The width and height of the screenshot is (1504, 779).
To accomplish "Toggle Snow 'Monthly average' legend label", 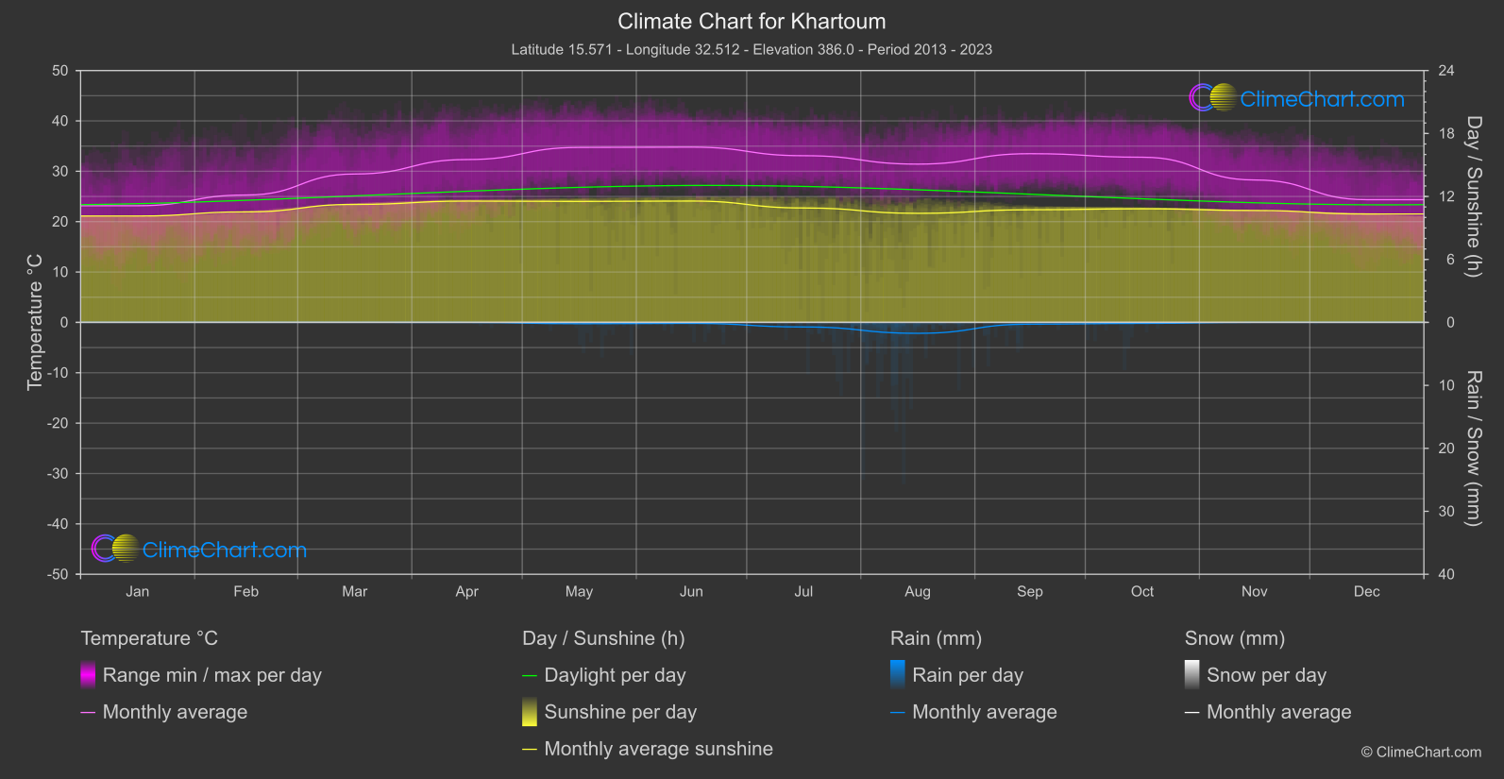I will click(x=1279, y=712).
